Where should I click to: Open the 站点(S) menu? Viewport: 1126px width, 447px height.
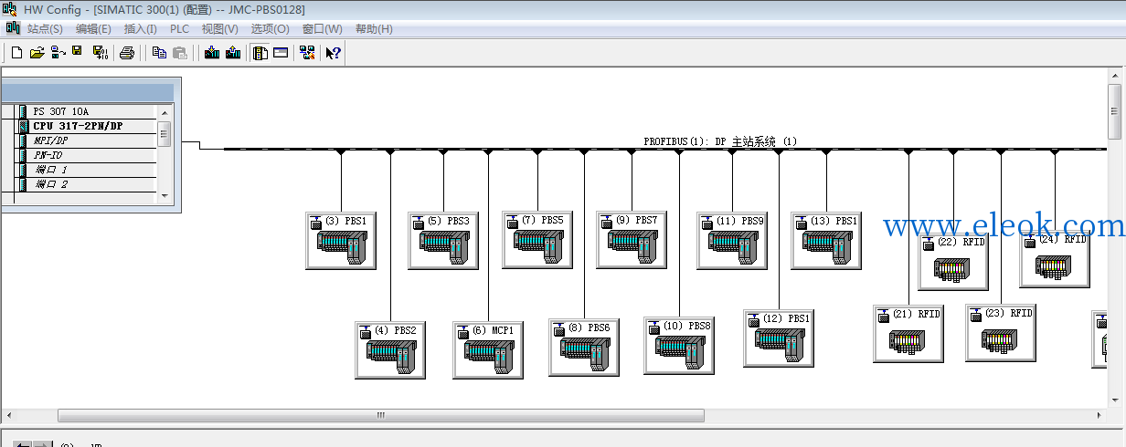[45, 29]
